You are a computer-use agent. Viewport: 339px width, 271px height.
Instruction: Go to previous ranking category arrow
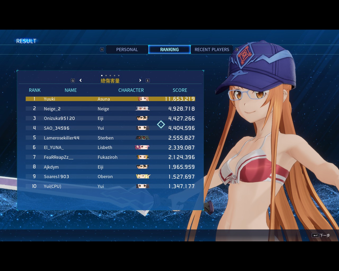tap(81, 80)
